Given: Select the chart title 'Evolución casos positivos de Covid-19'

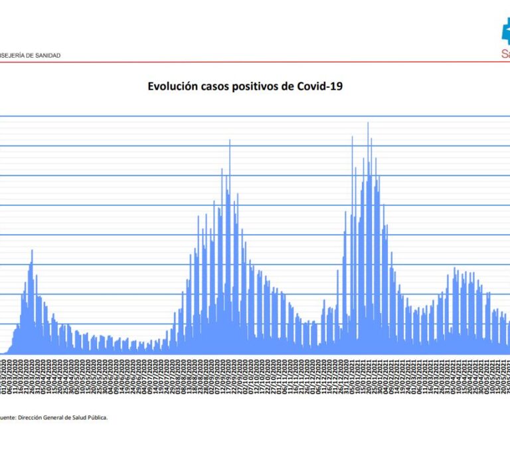Looking at the screenshot, I should coord(245,86).
